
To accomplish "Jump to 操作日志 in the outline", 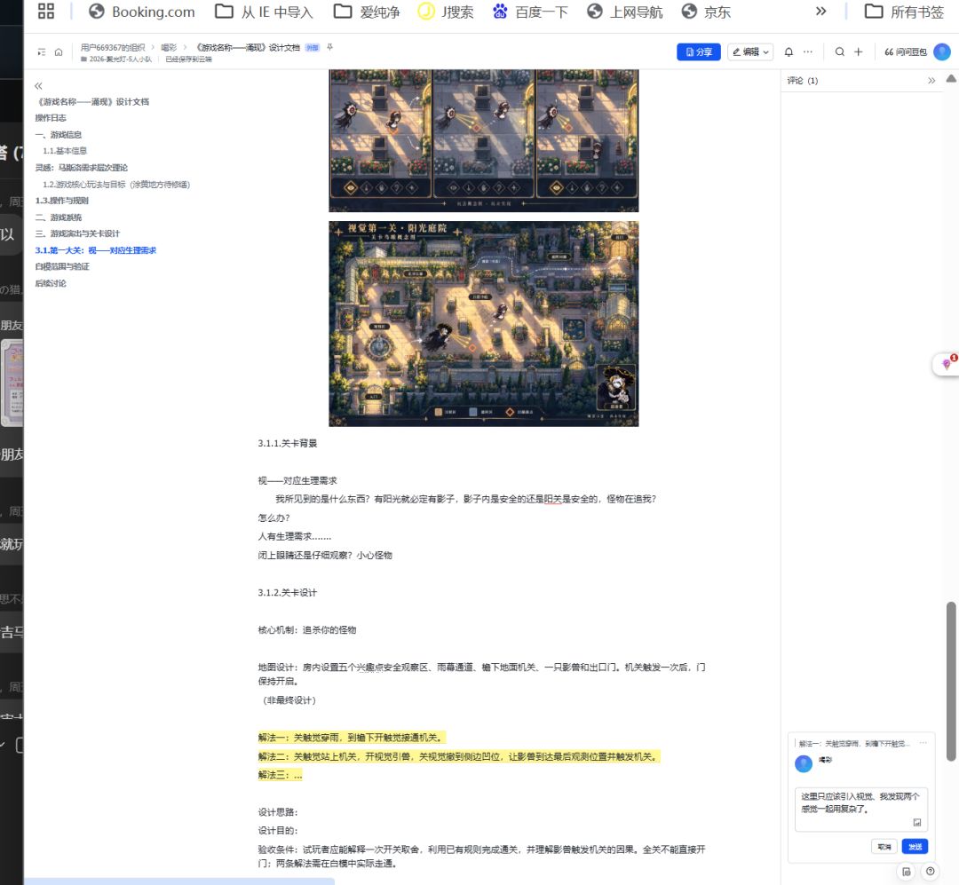I will (51, 118).
